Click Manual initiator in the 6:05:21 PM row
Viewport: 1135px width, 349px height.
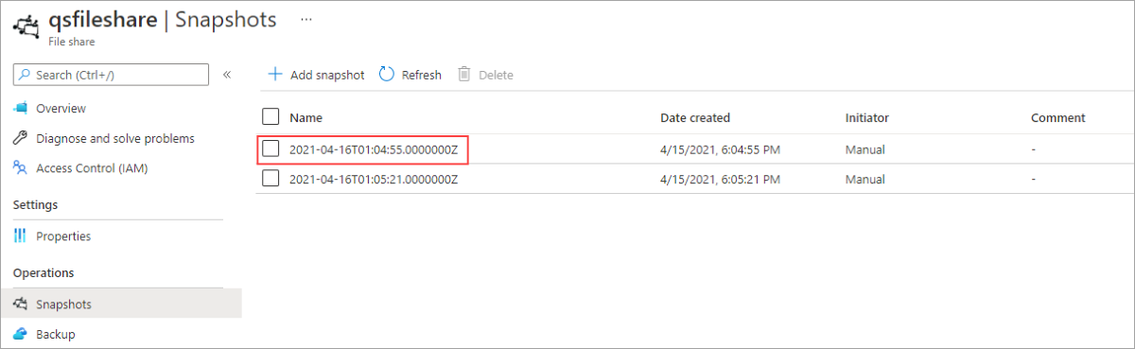click(x=865, y=180)
